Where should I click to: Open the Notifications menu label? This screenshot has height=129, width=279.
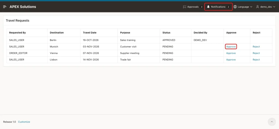pos(218,7)
